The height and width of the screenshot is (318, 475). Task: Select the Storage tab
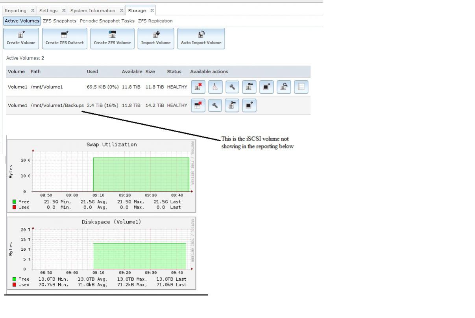point(137,11)
